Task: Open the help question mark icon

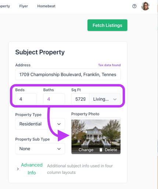Action: (134, 6)
